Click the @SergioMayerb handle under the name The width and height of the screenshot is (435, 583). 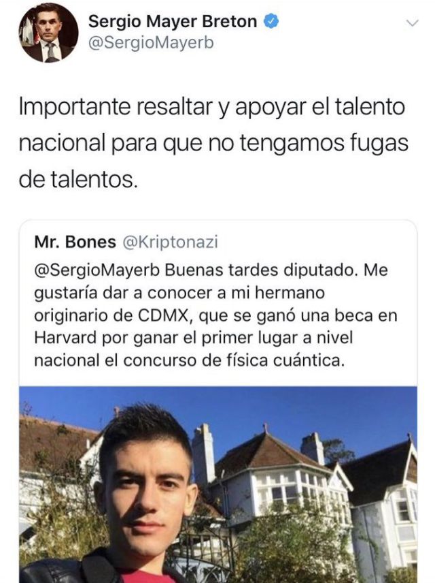151,43
